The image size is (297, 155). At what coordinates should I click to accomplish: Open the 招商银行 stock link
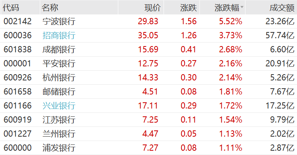(59, 36)
